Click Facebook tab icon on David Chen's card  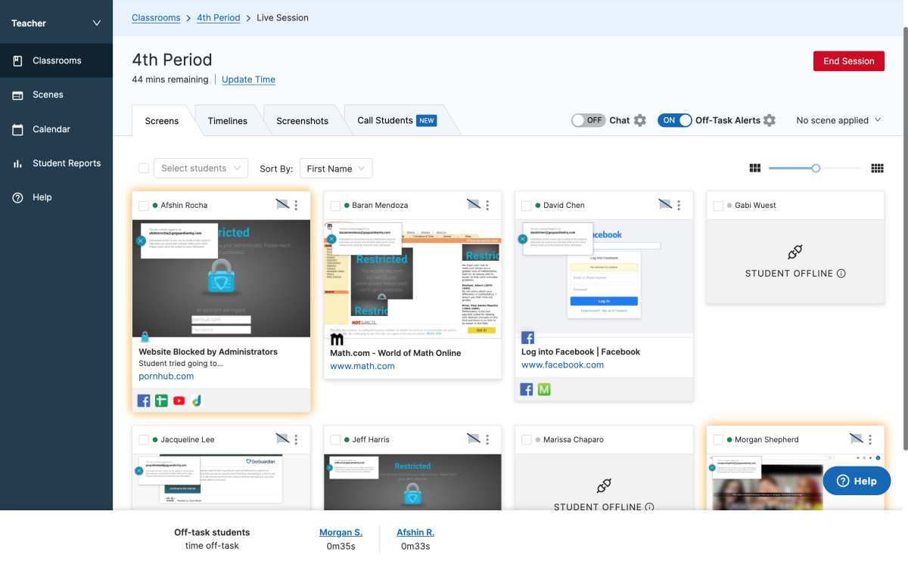click(527, 389)
